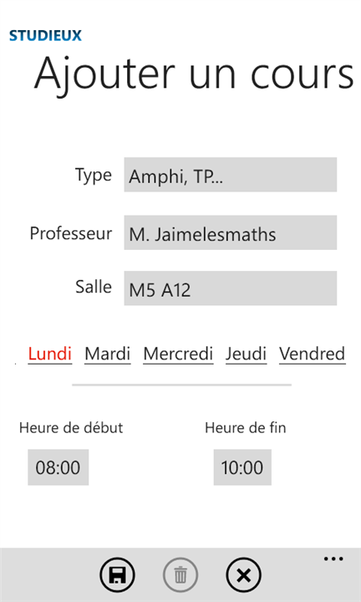Tap the save floppy disk icon
Screen dimensions: 361x602
117,575
